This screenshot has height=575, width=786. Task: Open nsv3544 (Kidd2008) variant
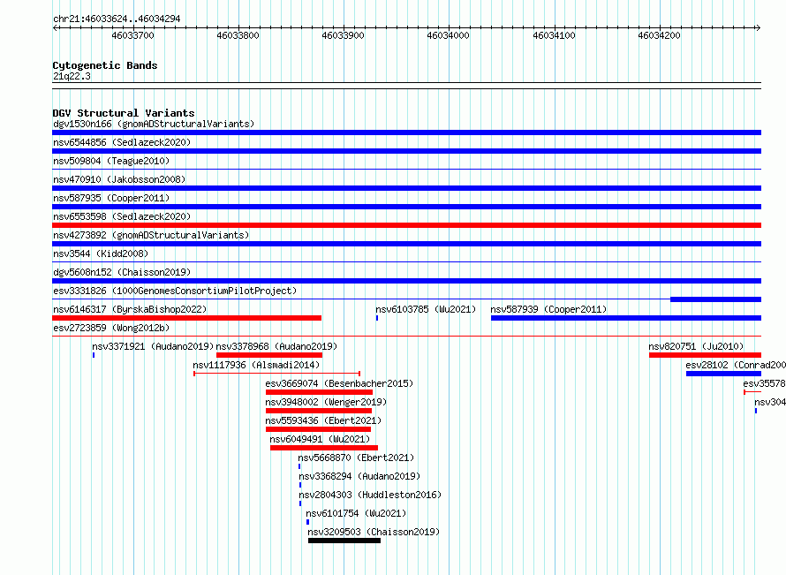click(x=101, y=253)
